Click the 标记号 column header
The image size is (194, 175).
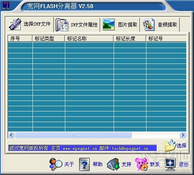(166, 39)
